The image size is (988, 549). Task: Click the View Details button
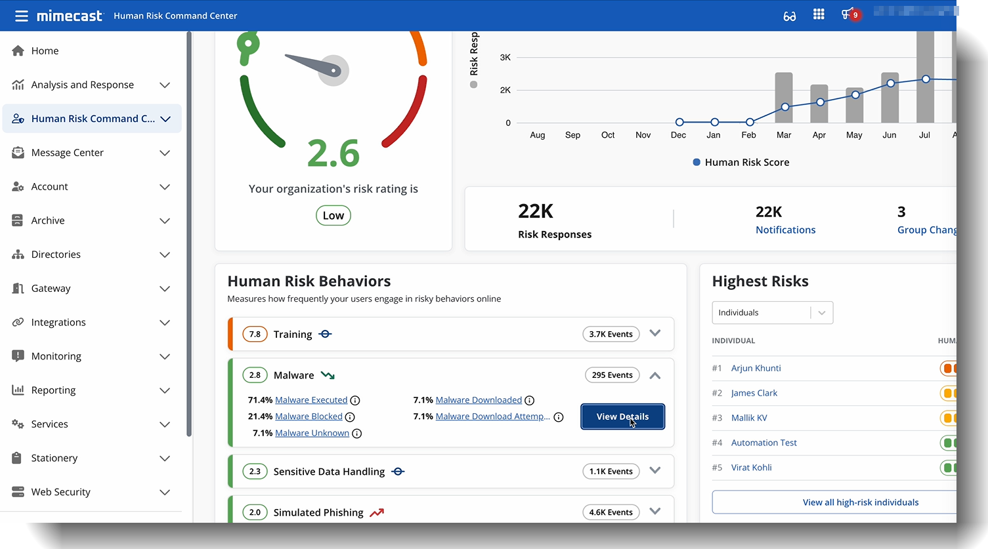tap(622, 417)
